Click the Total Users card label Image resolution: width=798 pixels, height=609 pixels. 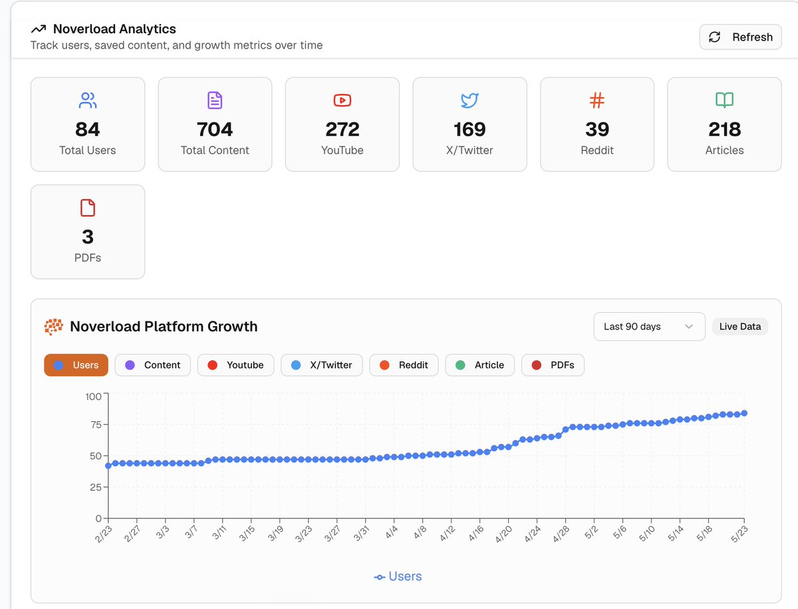(x=88, y=150)
